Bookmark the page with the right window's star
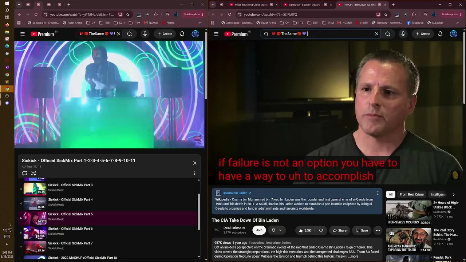466x262 pixels. coord(386,15)
